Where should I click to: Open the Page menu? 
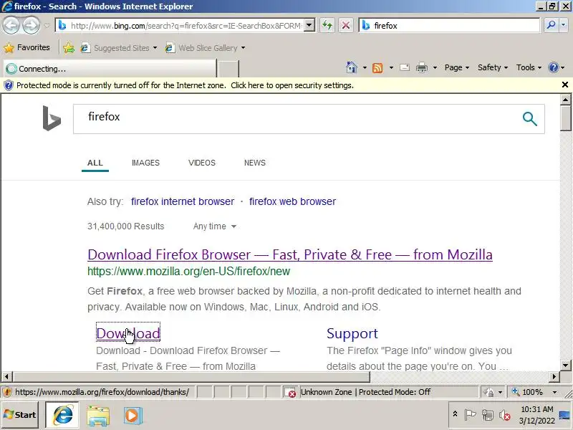[x=457, y=67]
